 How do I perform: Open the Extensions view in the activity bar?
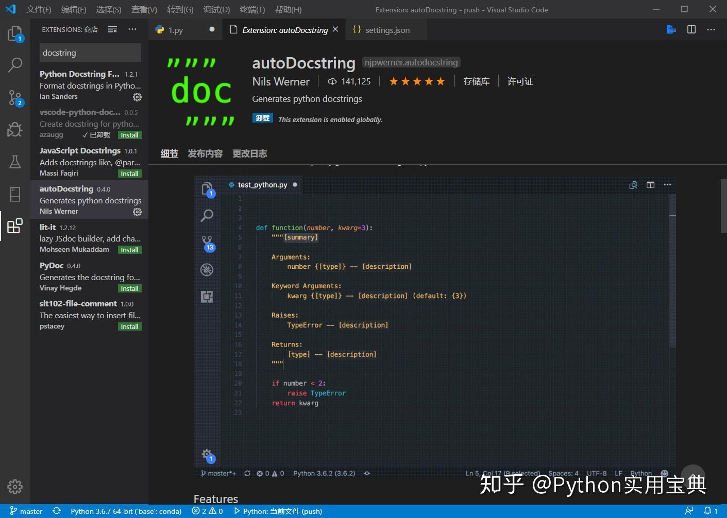(x=14, y=225)
